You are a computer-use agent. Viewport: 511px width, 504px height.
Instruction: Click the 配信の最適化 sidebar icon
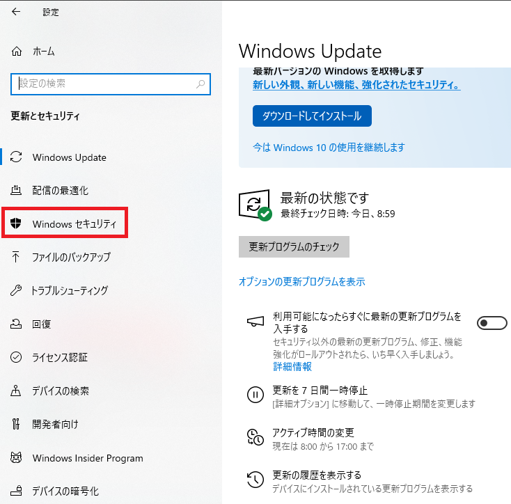tap(17, 191)
